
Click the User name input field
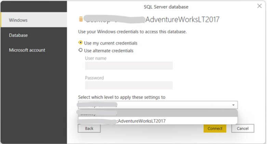point(129,66)
